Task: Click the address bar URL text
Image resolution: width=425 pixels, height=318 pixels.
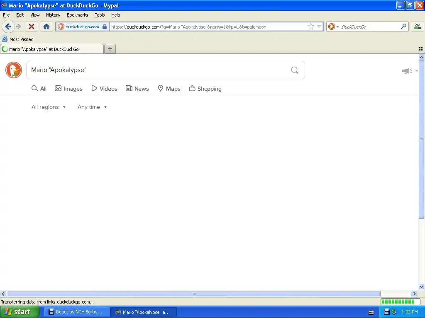Action: (x=189, y=27)
